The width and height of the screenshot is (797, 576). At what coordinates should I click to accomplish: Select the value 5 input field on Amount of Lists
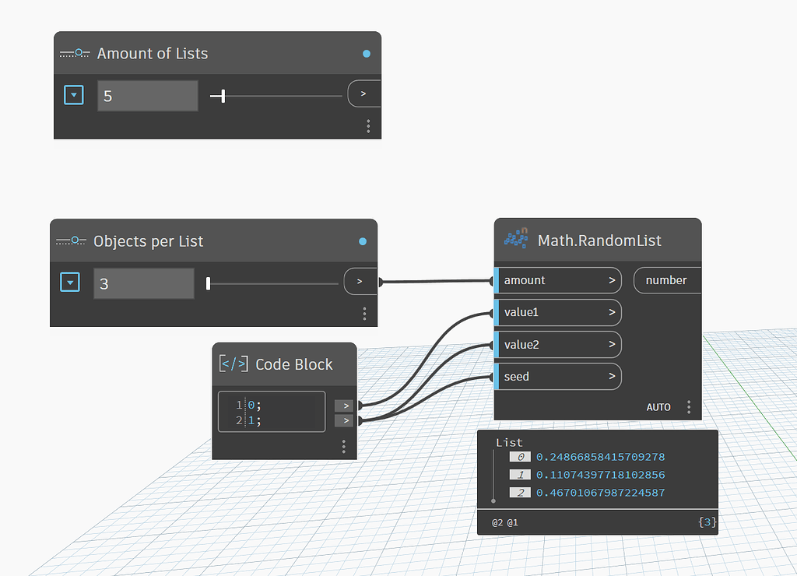pyautogui.click(x=147, y=94)
